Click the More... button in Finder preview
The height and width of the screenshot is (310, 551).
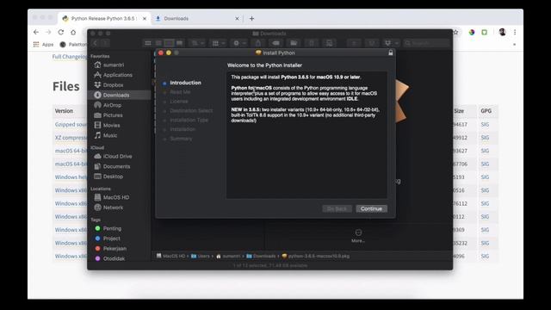click(358, 236)
